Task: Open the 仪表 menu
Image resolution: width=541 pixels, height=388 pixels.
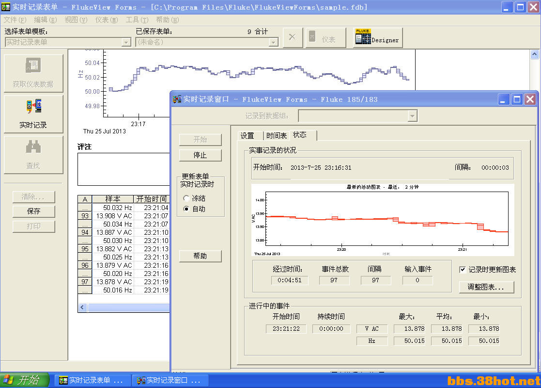Action: [x=107, y=20]
